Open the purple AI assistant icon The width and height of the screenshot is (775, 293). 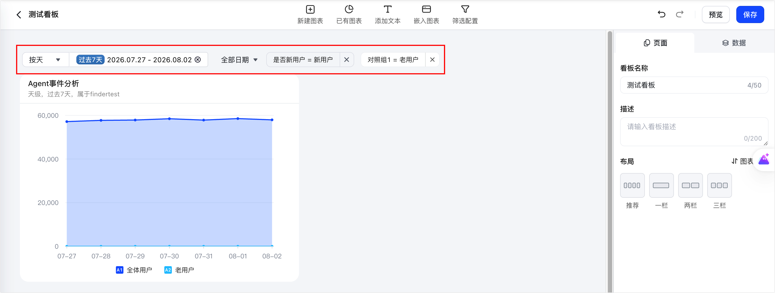(763, 159)
